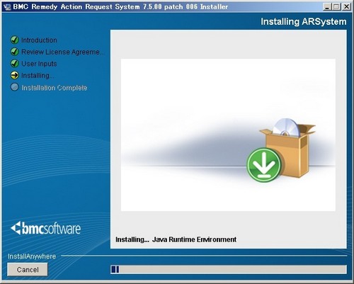This screenshot has width=354, height=284.
Task: Click the InstallAnywhere label
Action: click(x=32, y=256)
